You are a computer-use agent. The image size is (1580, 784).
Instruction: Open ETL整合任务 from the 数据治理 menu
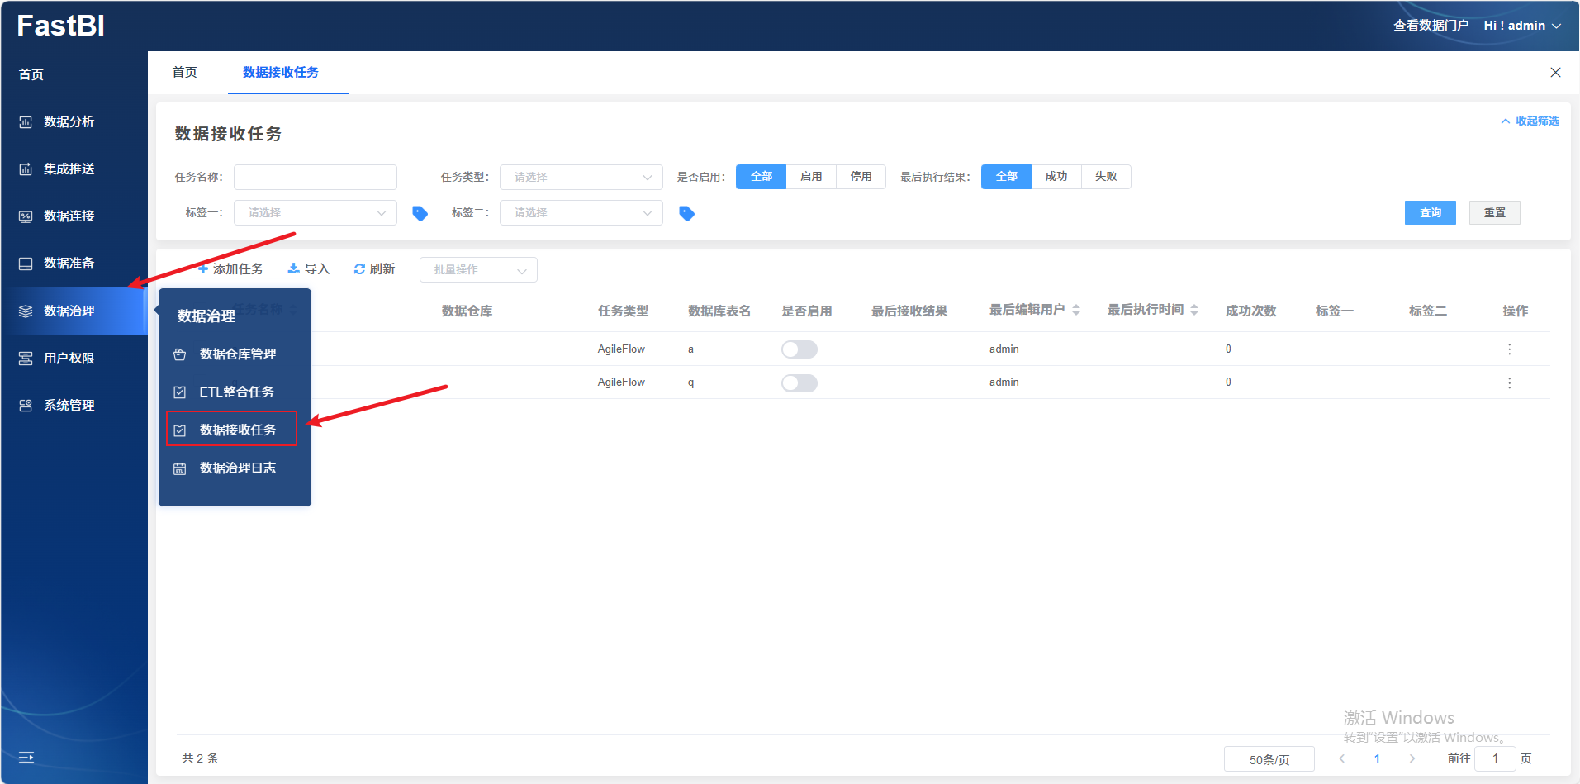[x=236, y=392]
